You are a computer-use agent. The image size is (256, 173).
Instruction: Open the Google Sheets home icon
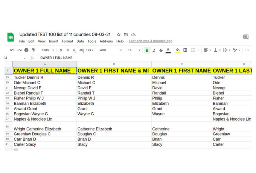(x=11, y=37)
